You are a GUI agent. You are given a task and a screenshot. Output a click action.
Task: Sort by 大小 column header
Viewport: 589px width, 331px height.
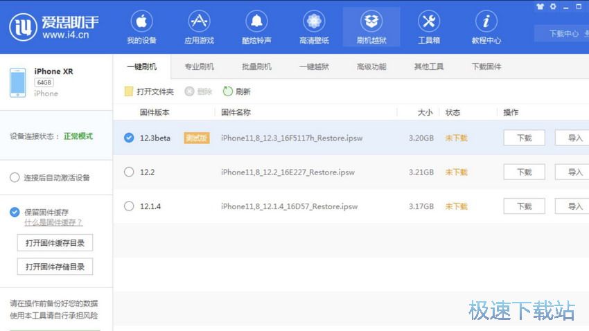425,112
